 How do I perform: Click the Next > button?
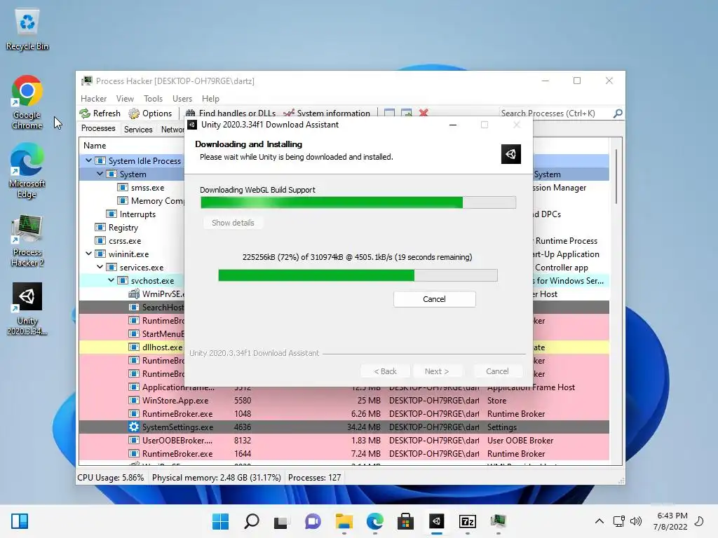click(x=436, y=371)
